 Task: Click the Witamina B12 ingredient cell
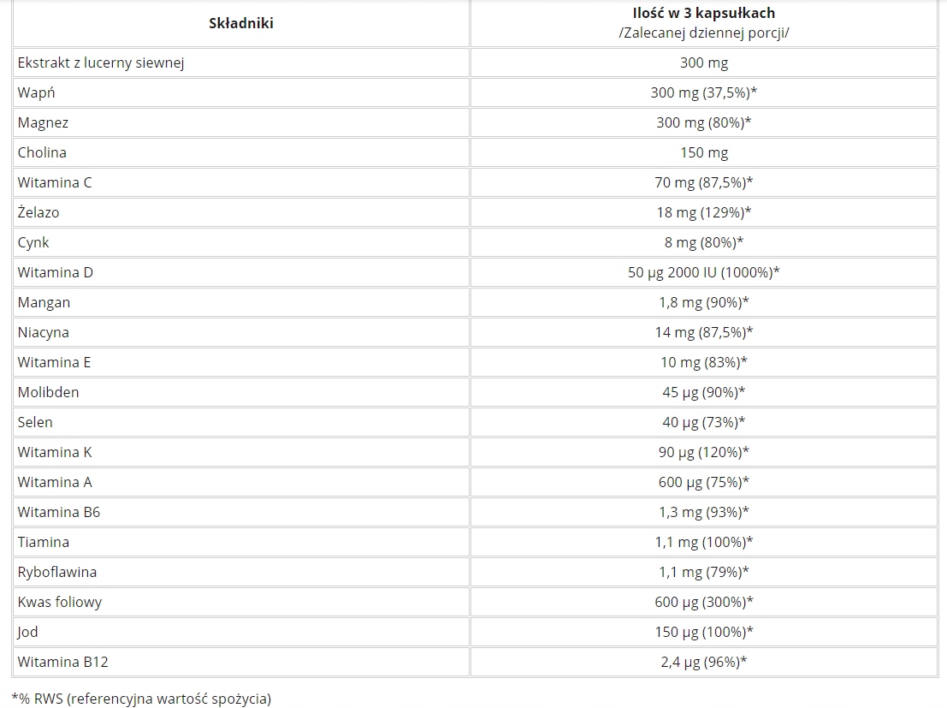point(62,662)
